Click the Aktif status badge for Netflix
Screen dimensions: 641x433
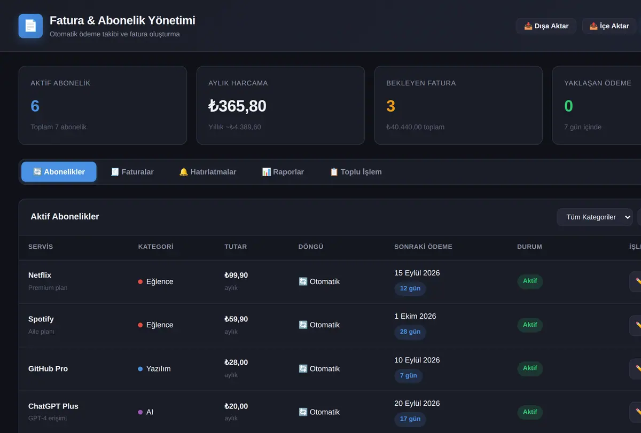coord(530,281)
